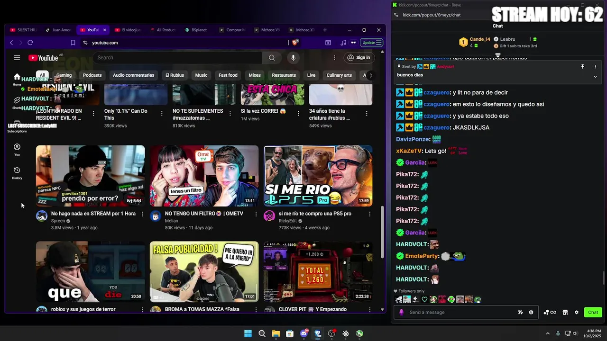Image resolution: width=607 pixels, height=341 pixels.
Task: Close the active YouTube tab
Action: click(x=104, y=30)
